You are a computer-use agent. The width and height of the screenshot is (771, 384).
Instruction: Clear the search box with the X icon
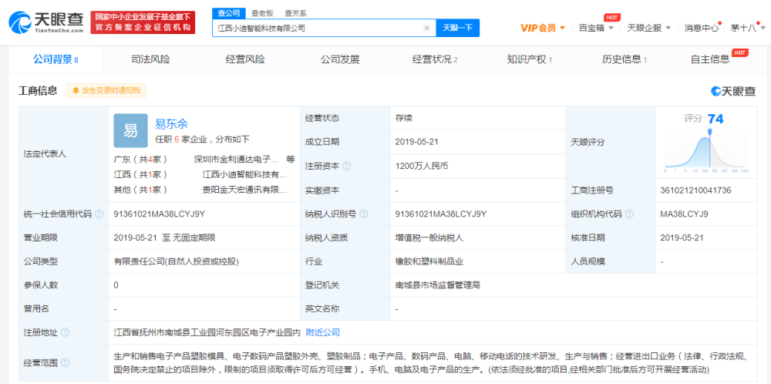tap(426, 28)
